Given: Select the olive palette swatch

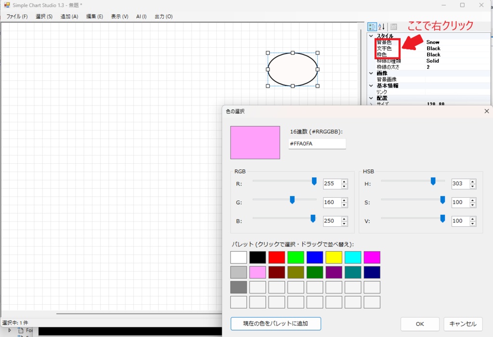Looking at the screenshot, I should click(x=296, y=272).
